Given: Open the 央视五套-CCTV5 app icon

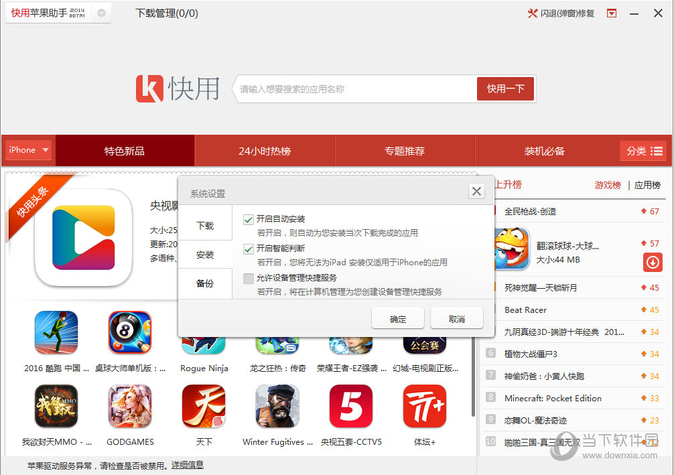Looking at the screenshot, I should 350,406.
